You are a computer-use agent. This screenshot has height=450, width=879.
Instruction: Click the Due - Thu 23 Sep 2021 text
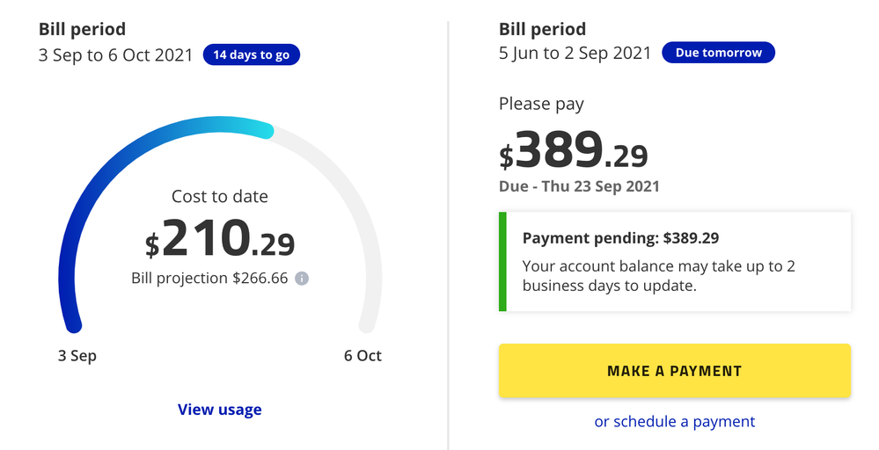pyautogui.click(x=579, y=186)
